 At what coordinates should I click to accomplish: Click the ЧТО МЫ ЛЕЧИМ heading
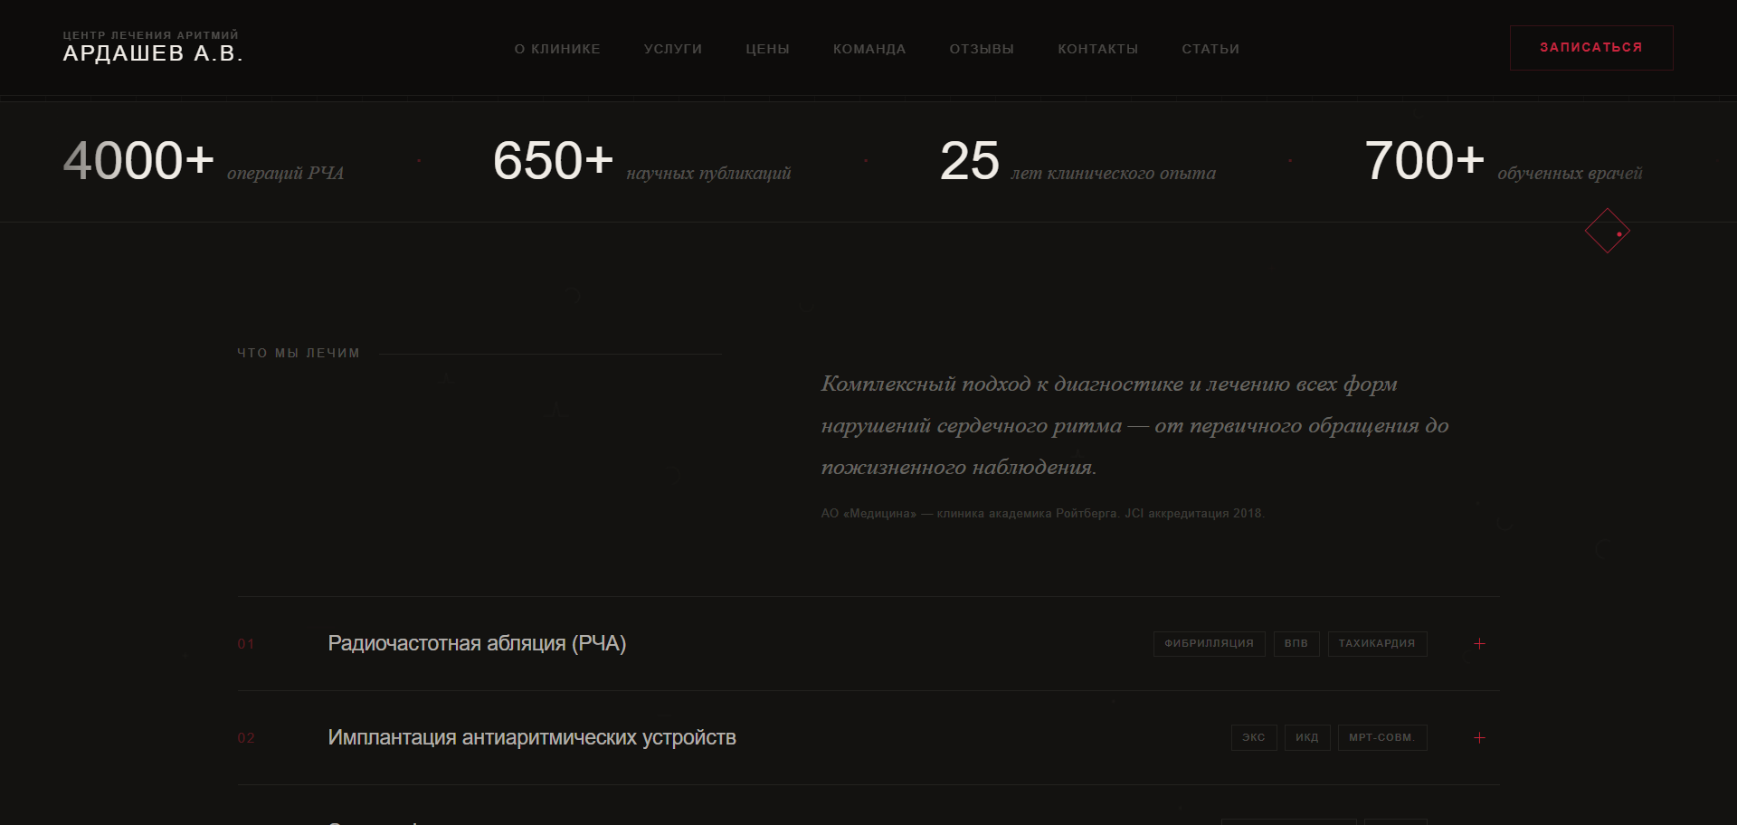pos(299,353)
